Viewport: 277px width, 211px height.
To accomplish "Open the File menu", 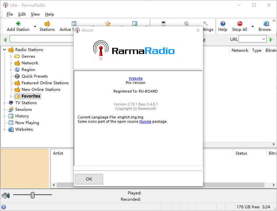I will pyautogui.click(x=10, y=14).
